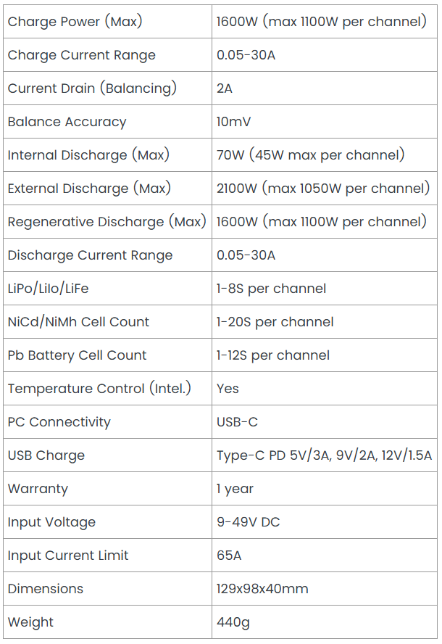The height and width of the screenshot is (644, 442).
Task: Select the LiPo/LiIo/LiFe row label
Action: click(107, 289)
